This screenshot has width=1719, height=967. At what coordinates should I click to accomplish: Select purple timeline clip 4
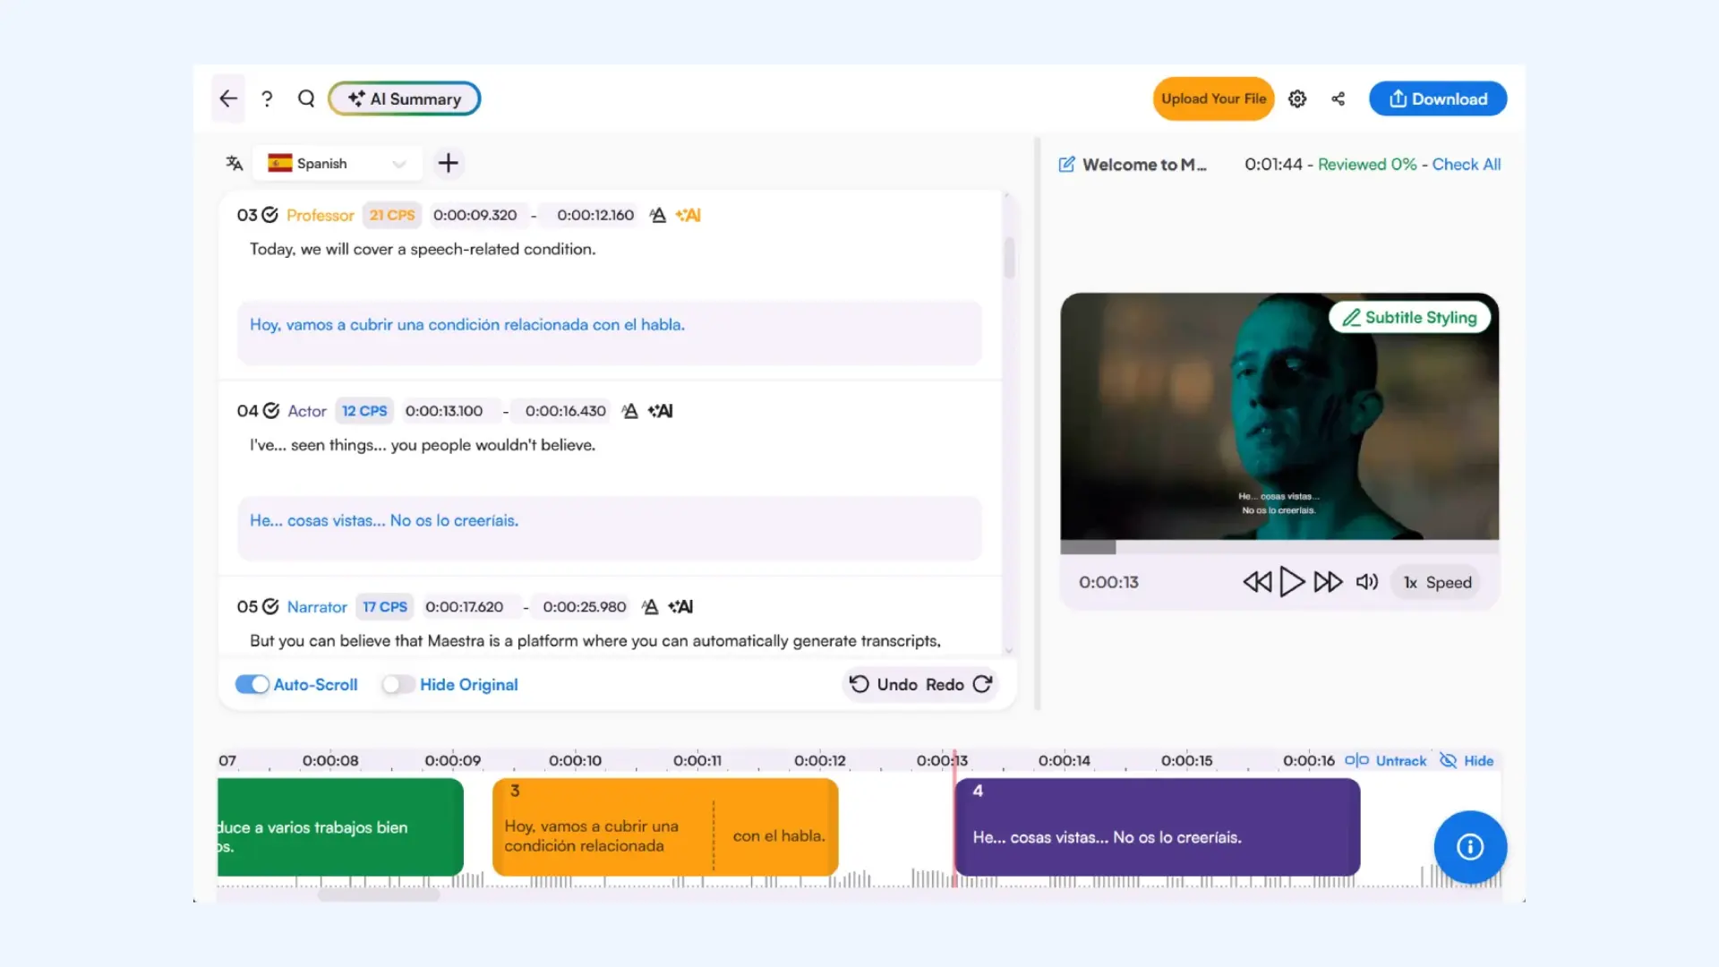click(1158, 826)
